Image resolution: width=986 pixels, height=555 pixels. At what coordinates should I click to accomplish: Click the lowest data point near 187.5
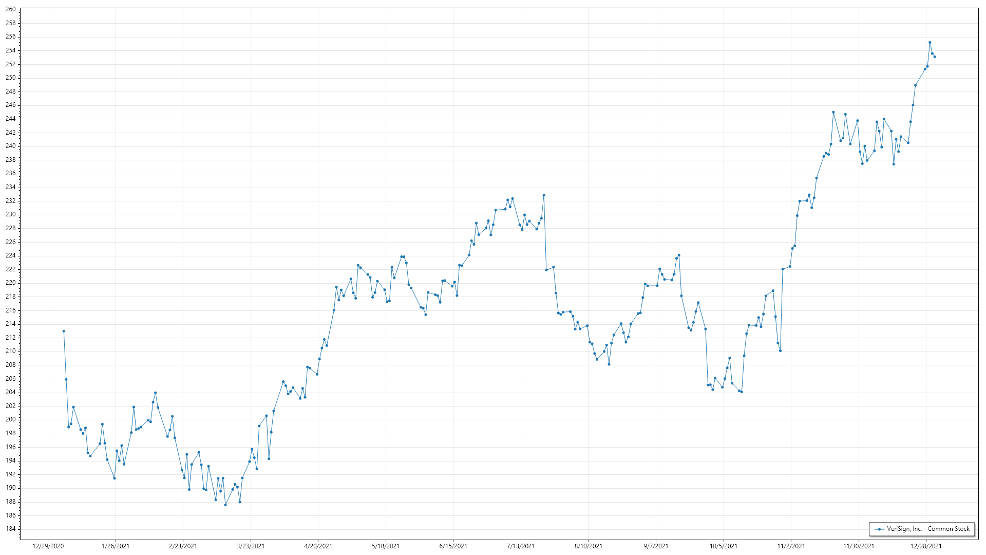(225, 505)
